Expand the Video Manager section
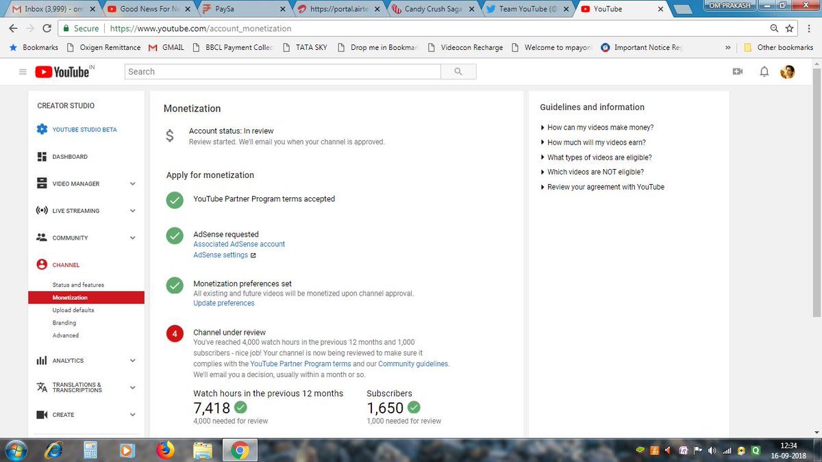The height and width of the screenshot is (462, 822). [132, 183]
